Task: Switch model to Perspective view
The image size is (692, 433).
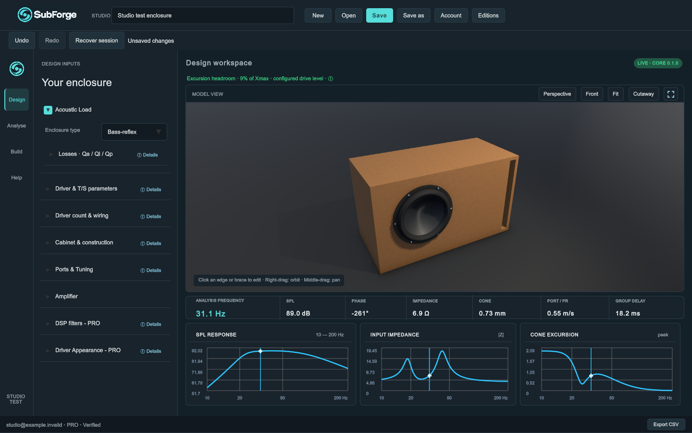Action: (557, 94)
